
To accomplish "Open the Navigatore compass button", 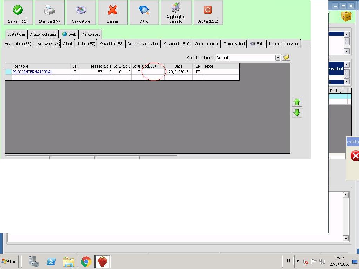I will click(81, 12).
